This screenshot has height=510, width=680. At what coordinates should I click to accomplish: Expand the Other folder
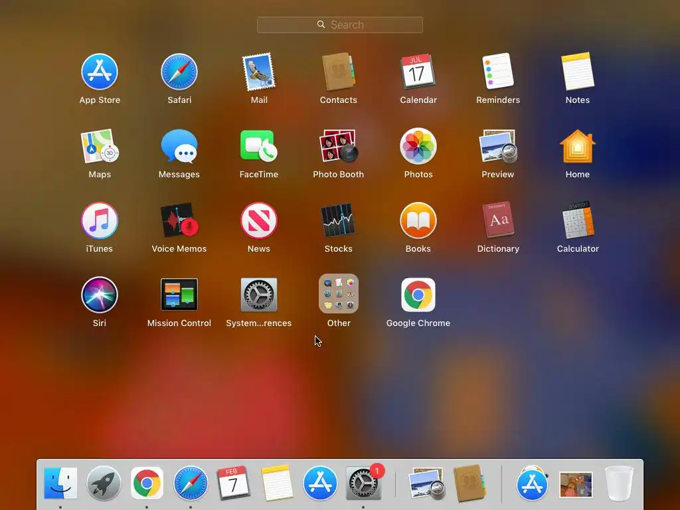[338, 294]
